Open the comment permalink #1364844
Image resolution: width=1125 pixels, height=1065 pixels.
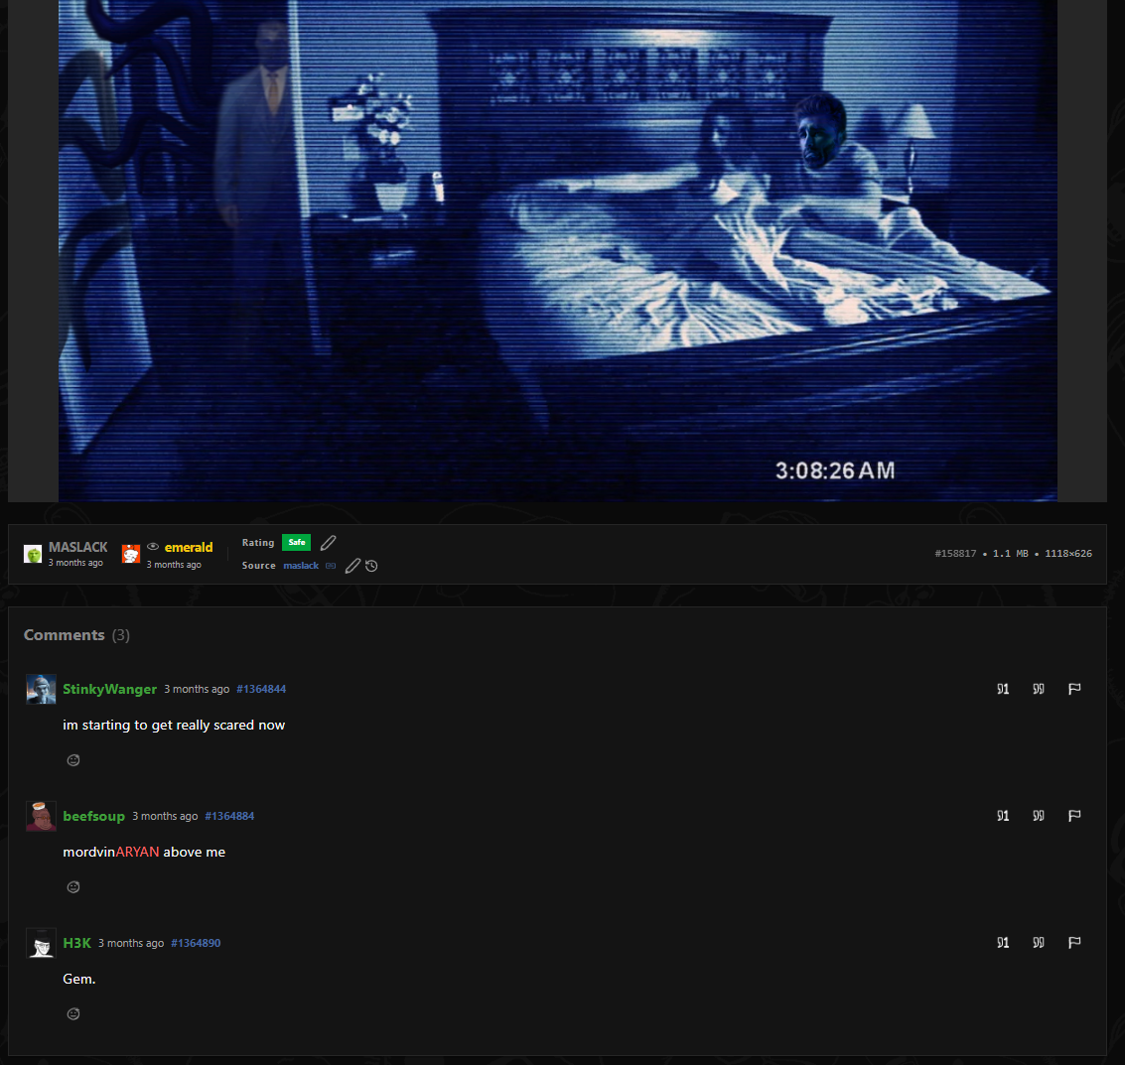[x=261, y=689]
